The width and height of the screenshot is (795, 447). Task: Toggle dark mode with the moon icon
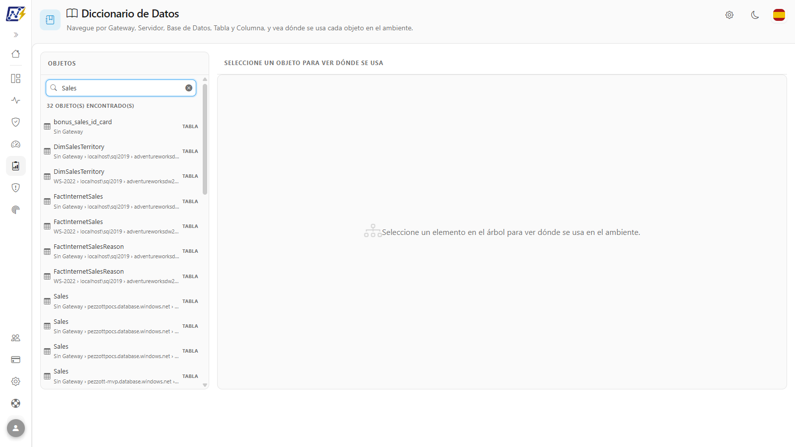pos(755,15)
